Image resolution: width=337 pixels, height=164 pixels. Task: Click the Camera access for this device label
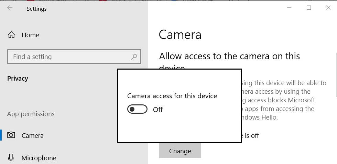[172, 96]
